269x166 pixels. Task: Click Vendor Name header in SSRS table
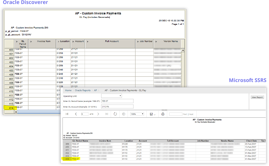click(227, 141)
